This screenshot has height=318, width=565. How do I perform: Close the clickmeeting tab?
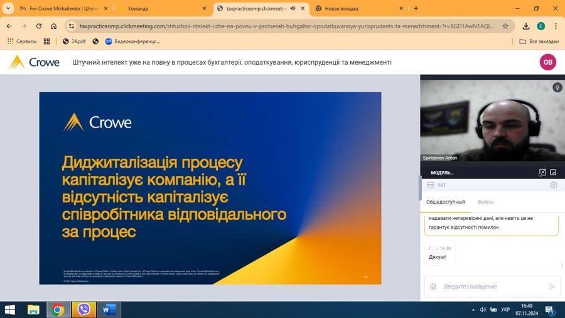click(x=303, y=8)
